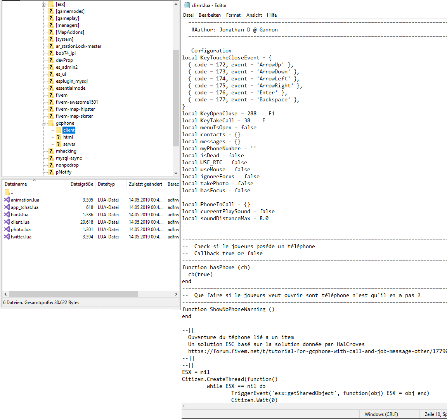
Task: Click the file list horizontal scrollbar right arrow
Action: (x=176, y=294)
